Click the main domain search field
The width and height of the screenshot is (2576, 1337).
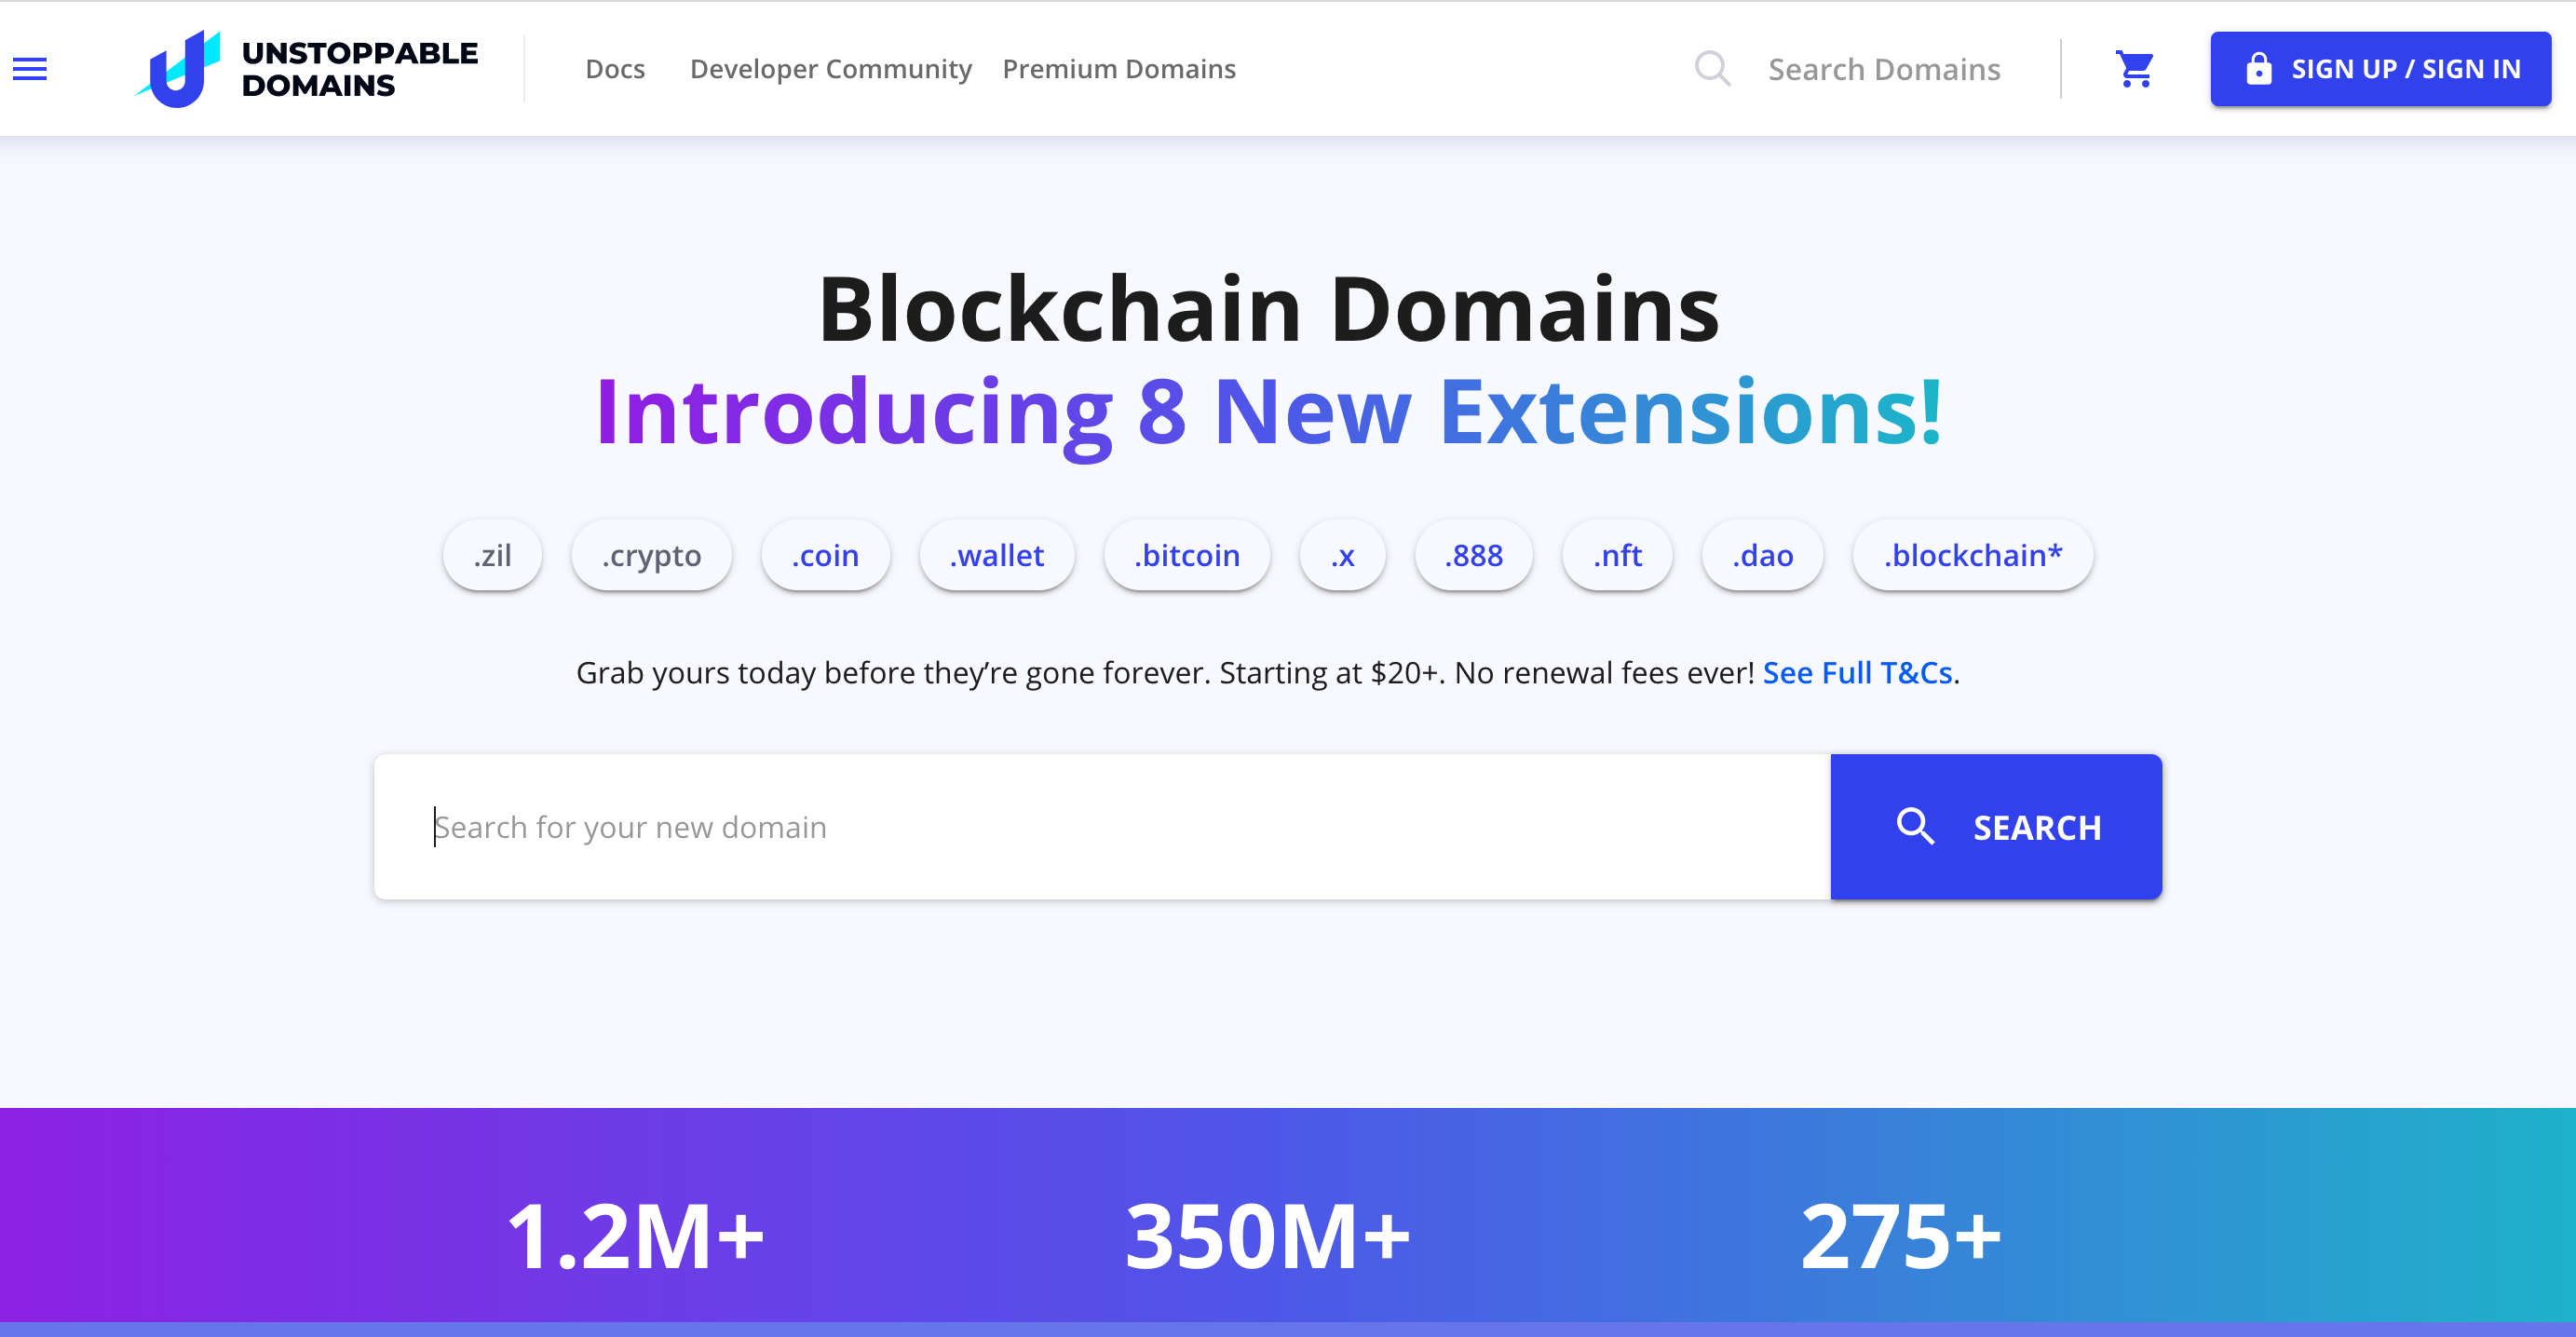tap(1100, 827)
